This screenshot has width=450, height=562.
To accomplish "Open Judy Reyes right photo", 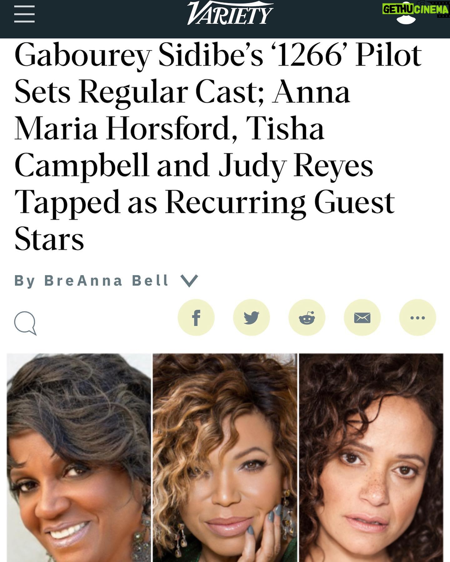I will [x=371, y=457].
